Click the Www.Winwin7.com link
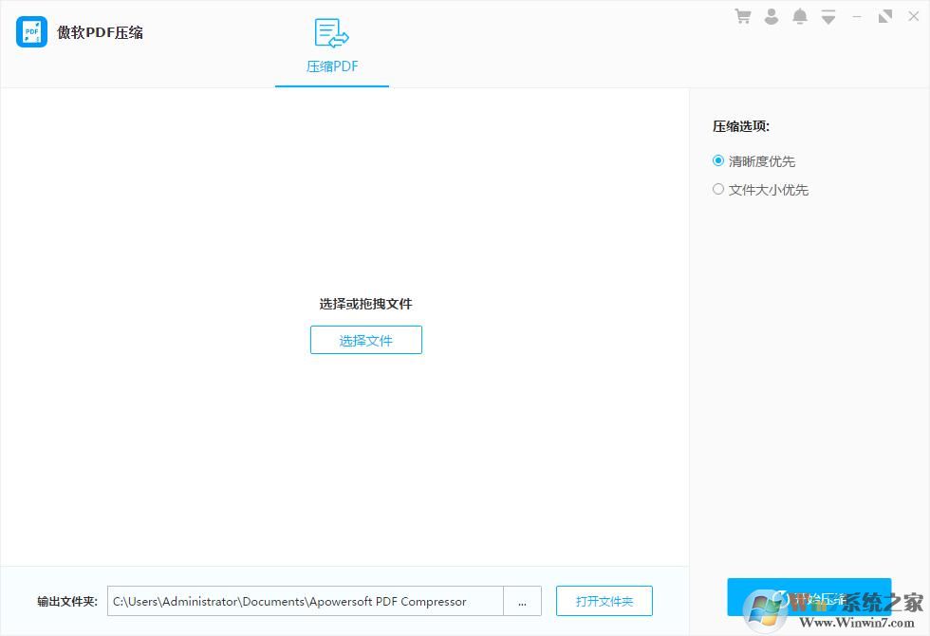The image size is (930, 636). (x=859, y=624)
